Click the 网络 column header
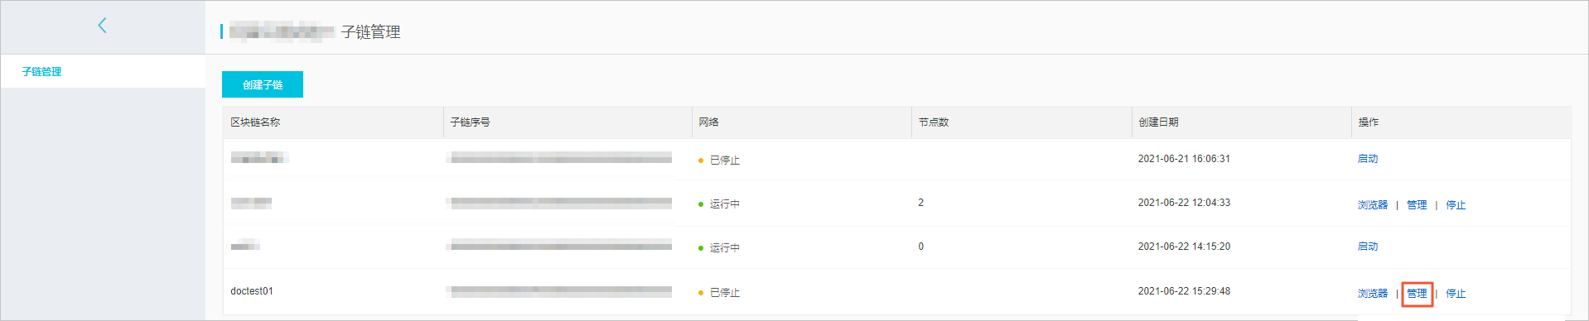Image resolution: width=1589 pixels, height=321 pixels. tap(708, 122)
